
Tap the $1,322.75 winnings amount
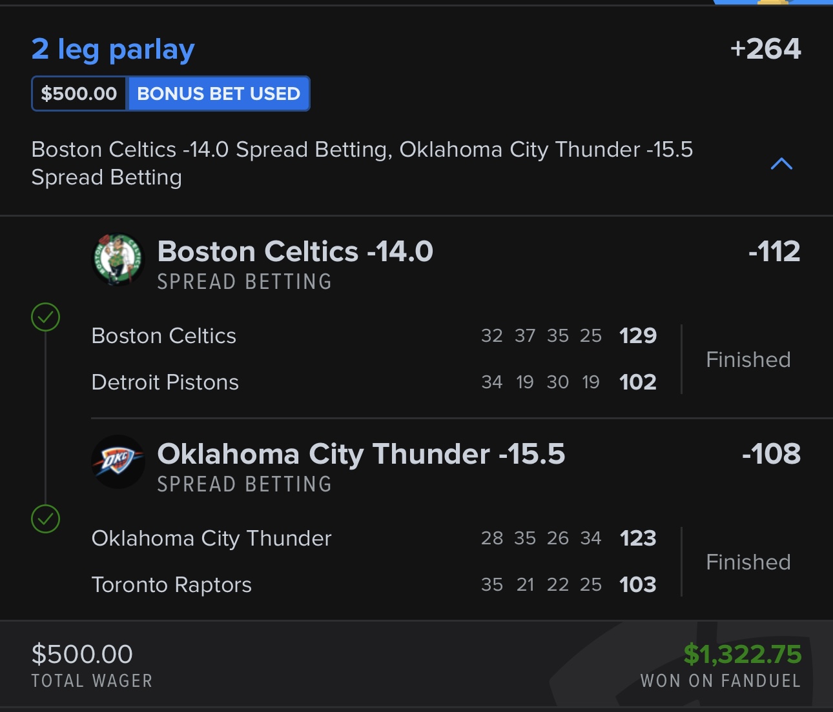pos(743,654)
